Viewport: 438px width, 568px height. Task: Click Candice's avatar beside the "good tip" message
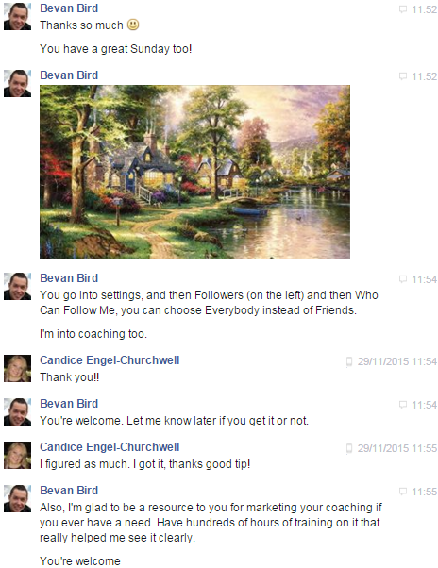click(x=17, y=456)
